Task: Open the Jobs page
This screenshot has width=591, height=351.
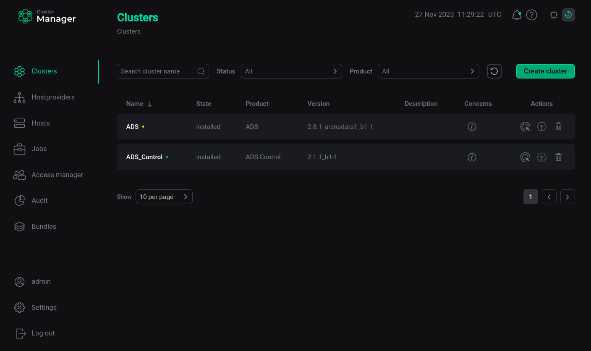Action: pyautogui.click(x=39, y=149)
